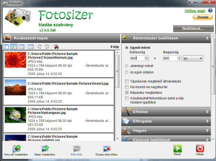
Task: Click the first gray rotate arrow in toolbar
Action: (x=40, y=47)
